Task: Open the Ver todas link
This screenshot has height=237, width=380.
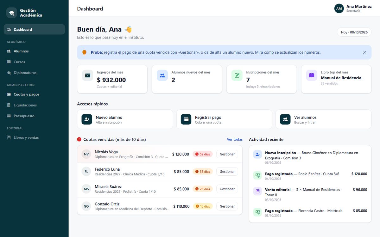Action: (235, 139)
